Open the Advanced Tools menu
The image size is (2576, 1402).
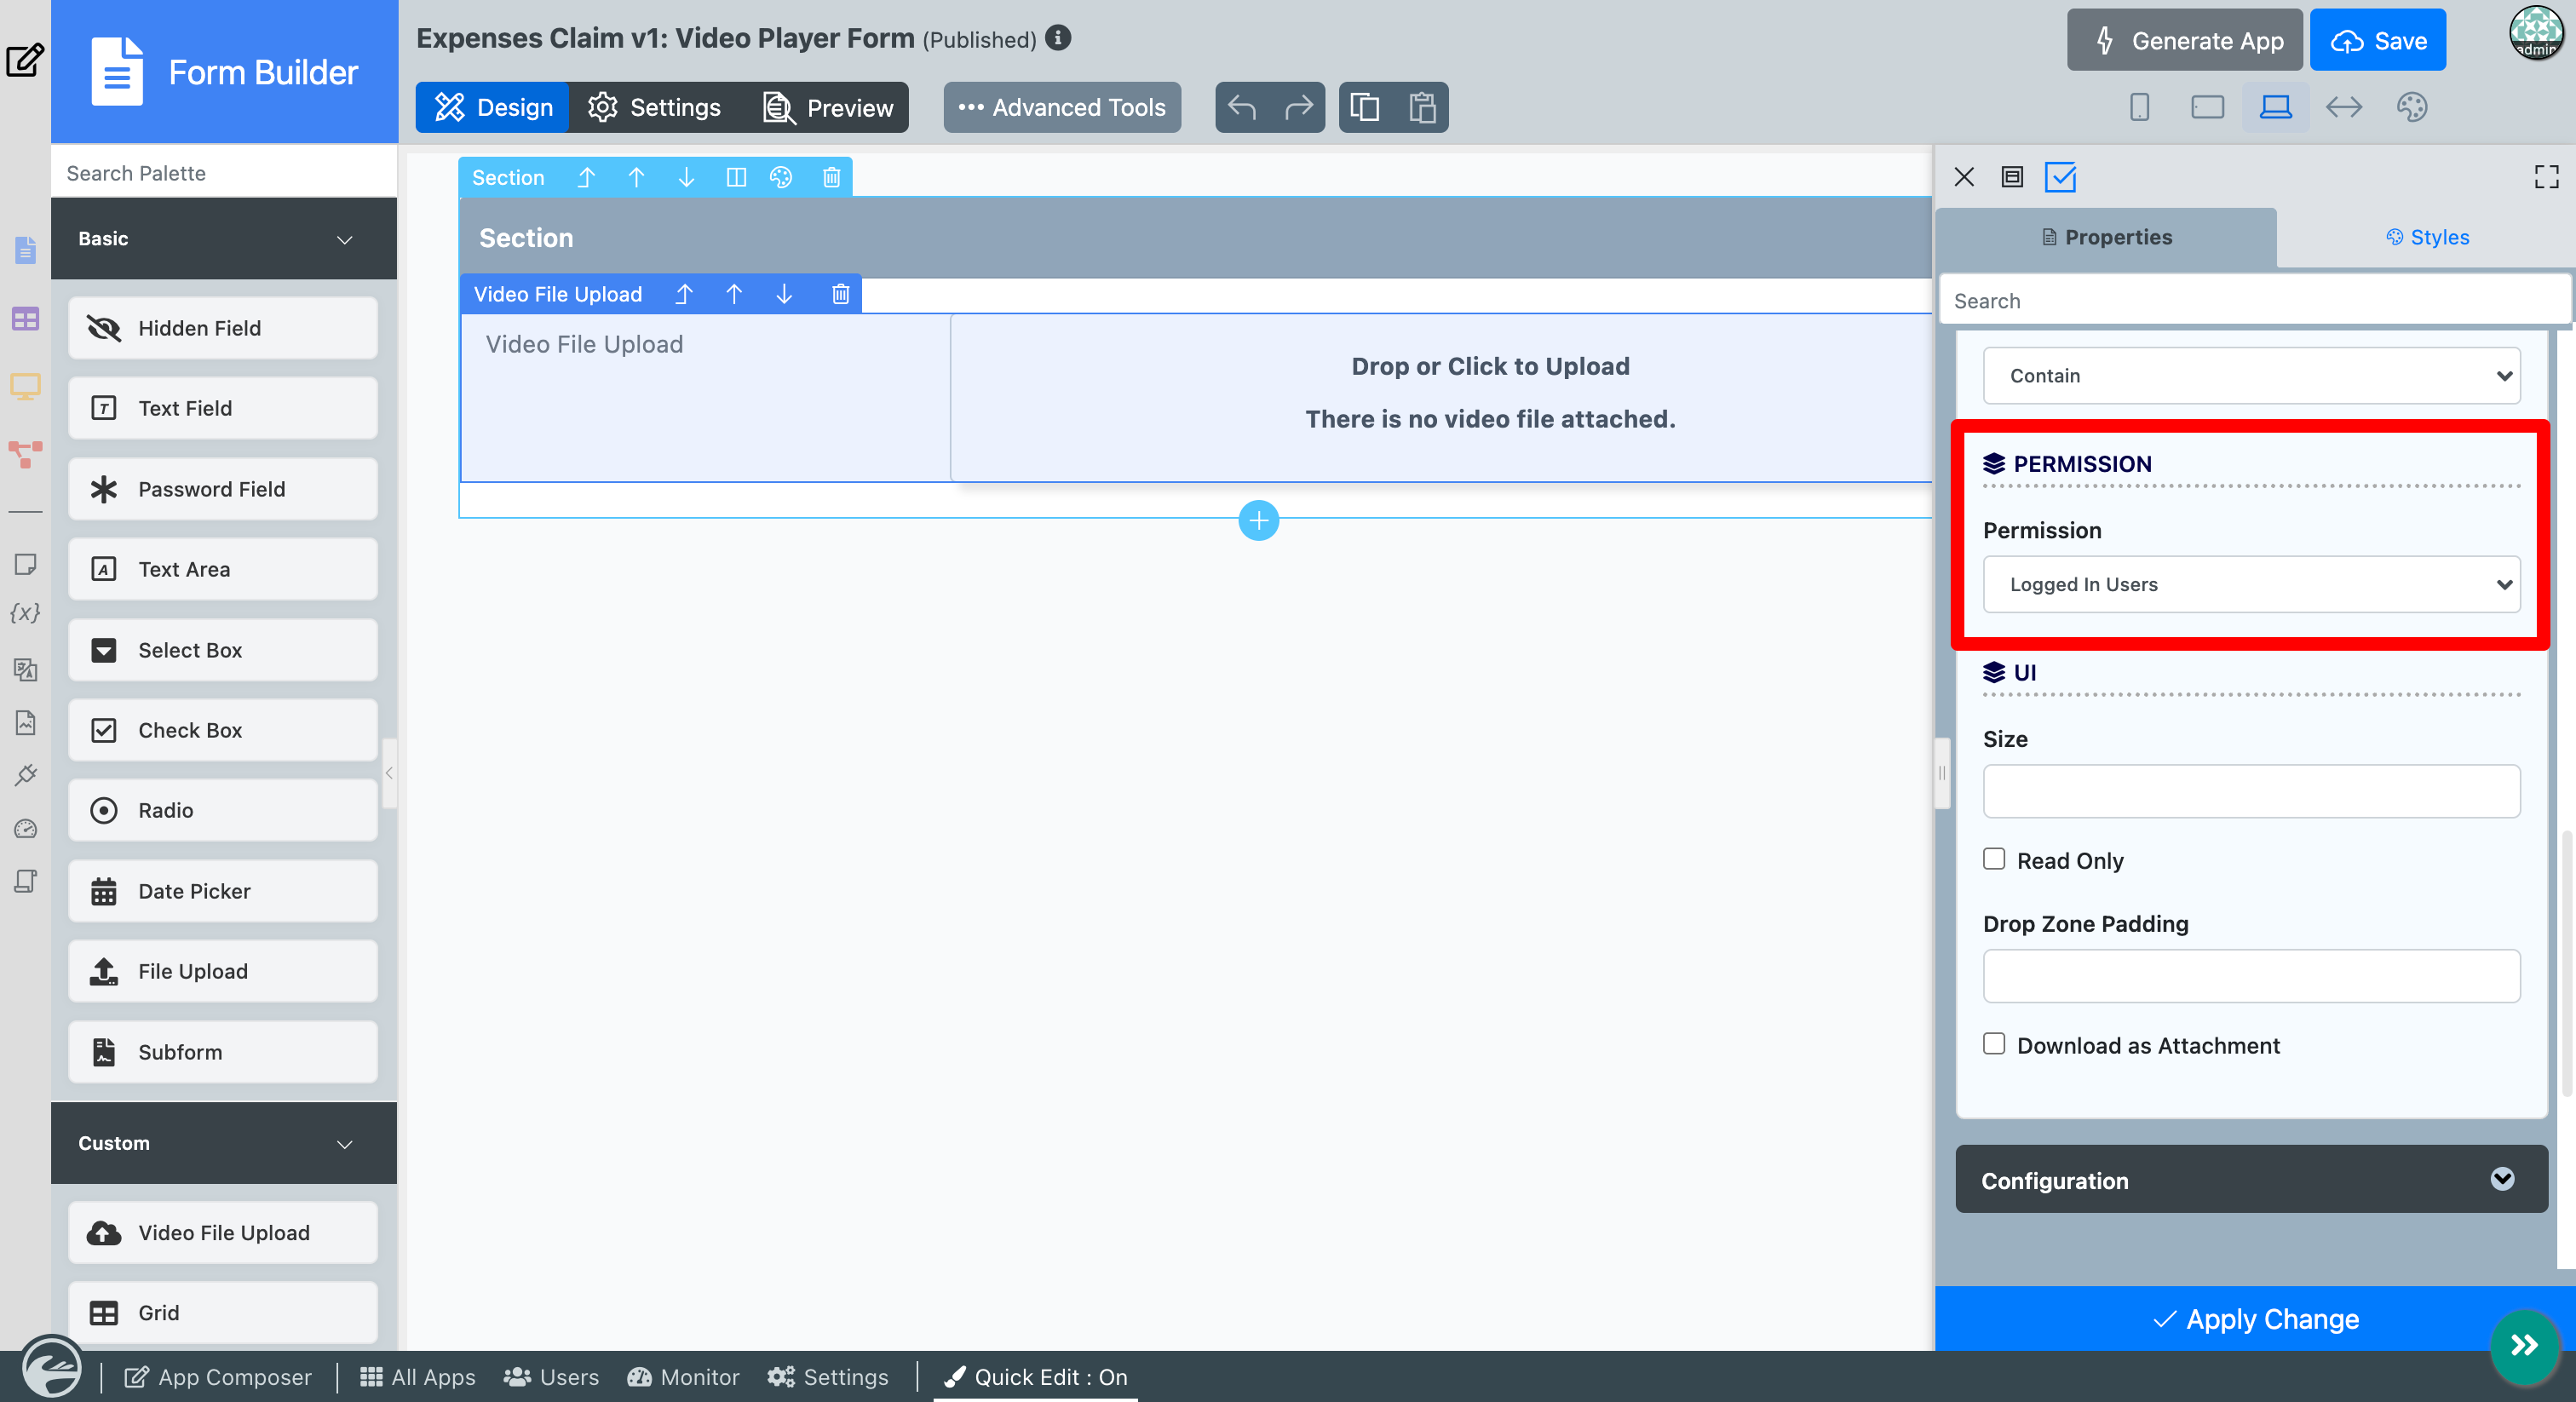pyautogui.click(x=1062, y=107)
